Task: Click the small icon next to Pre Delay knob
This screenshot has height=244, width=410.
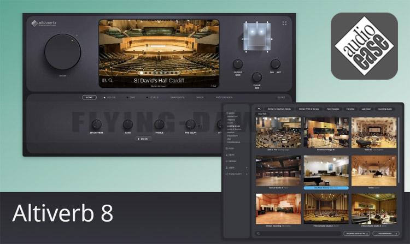Action: point(200,127)
